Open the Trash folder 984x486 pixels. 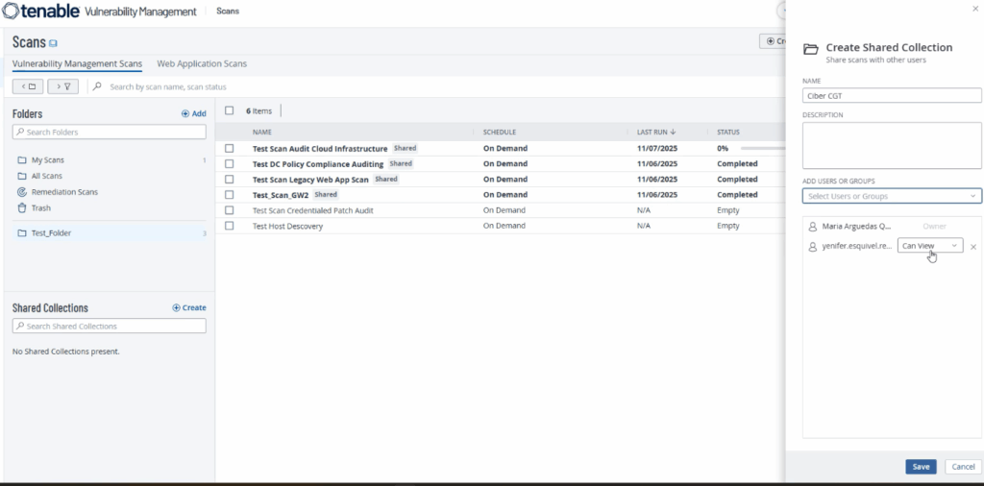[x=41, y=207]
